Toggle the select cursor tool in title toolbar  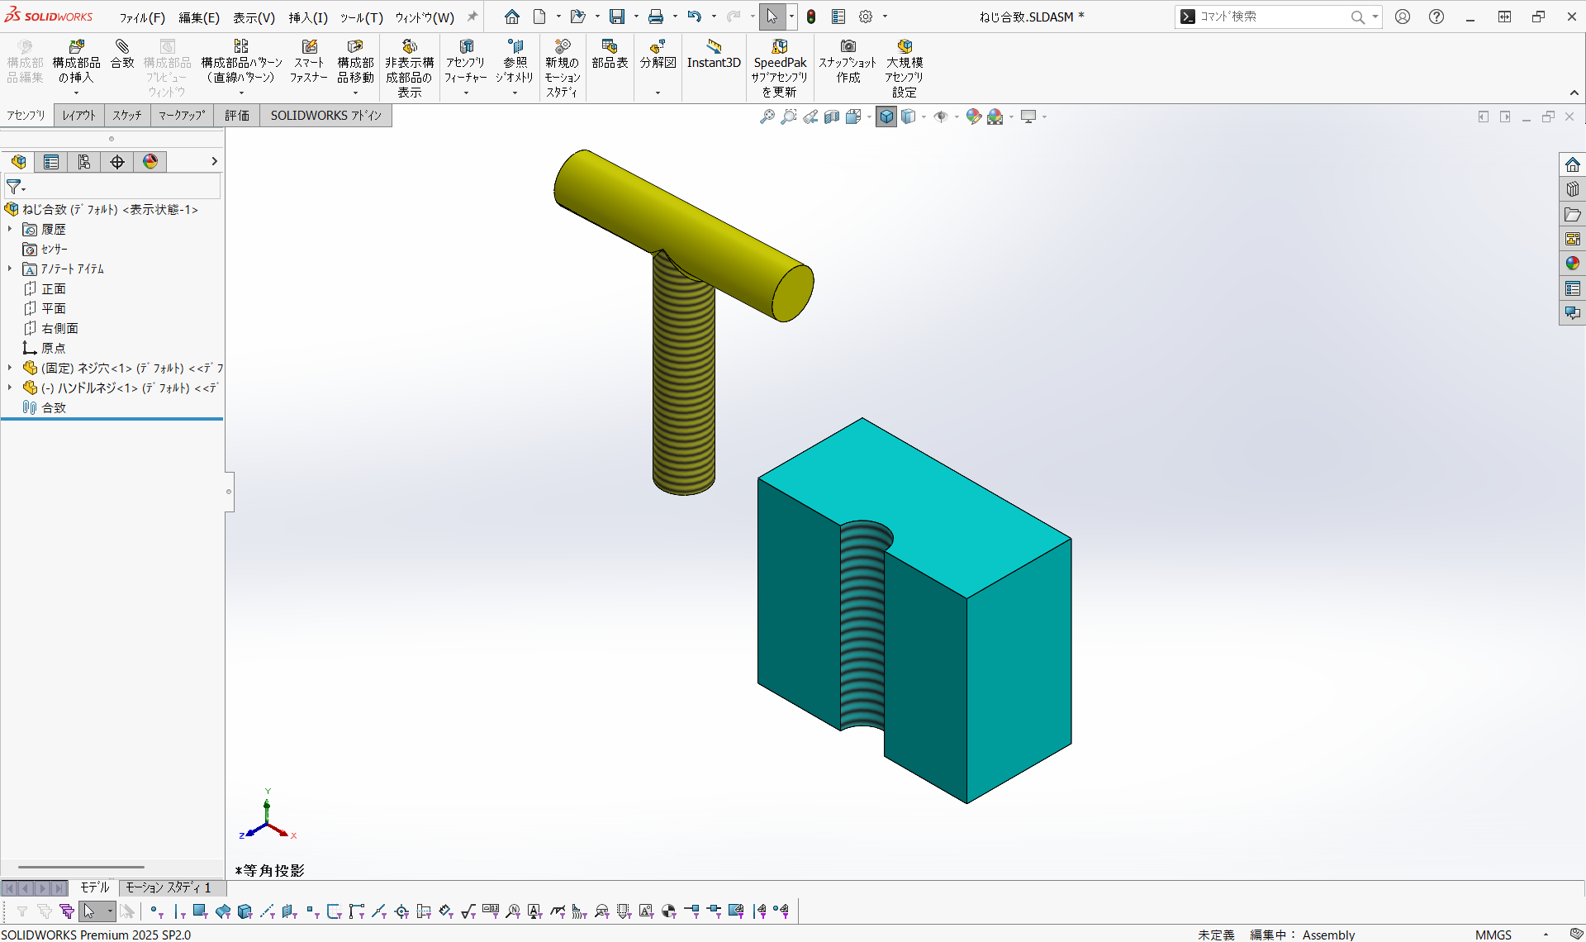[x=772, y=17]
